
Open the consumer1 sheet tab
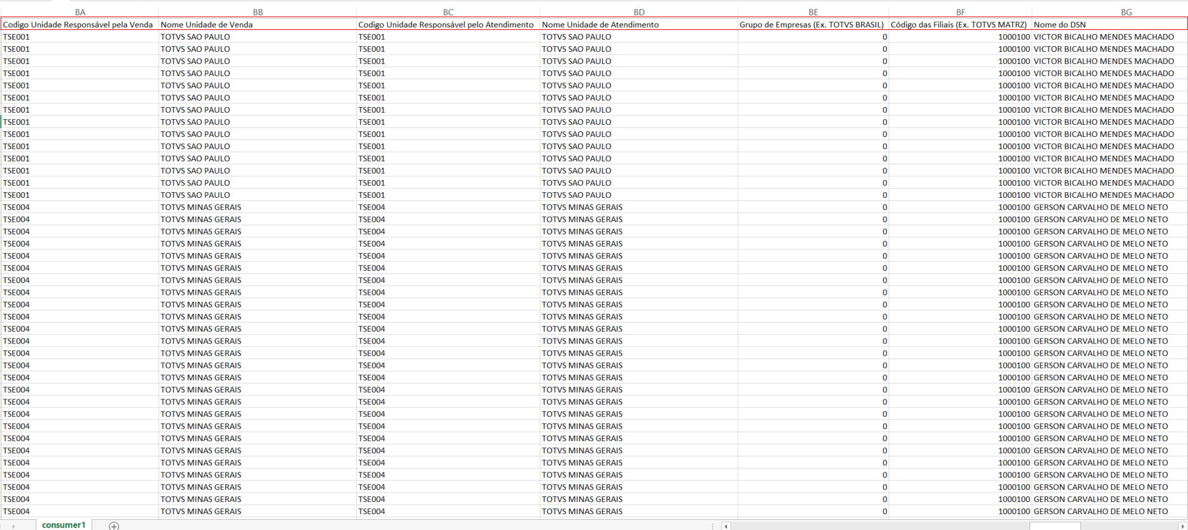(x=63, y=525)
